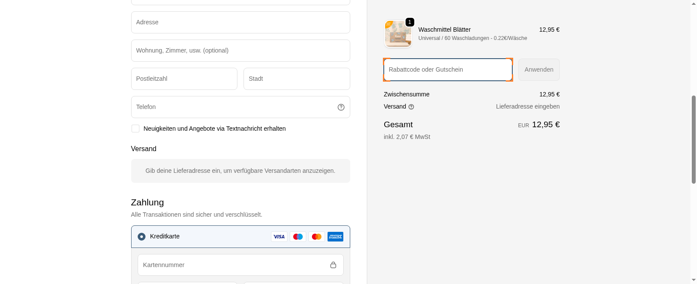Click the Stadt input field
Viewport: 697px width, 284px height.
297,79
